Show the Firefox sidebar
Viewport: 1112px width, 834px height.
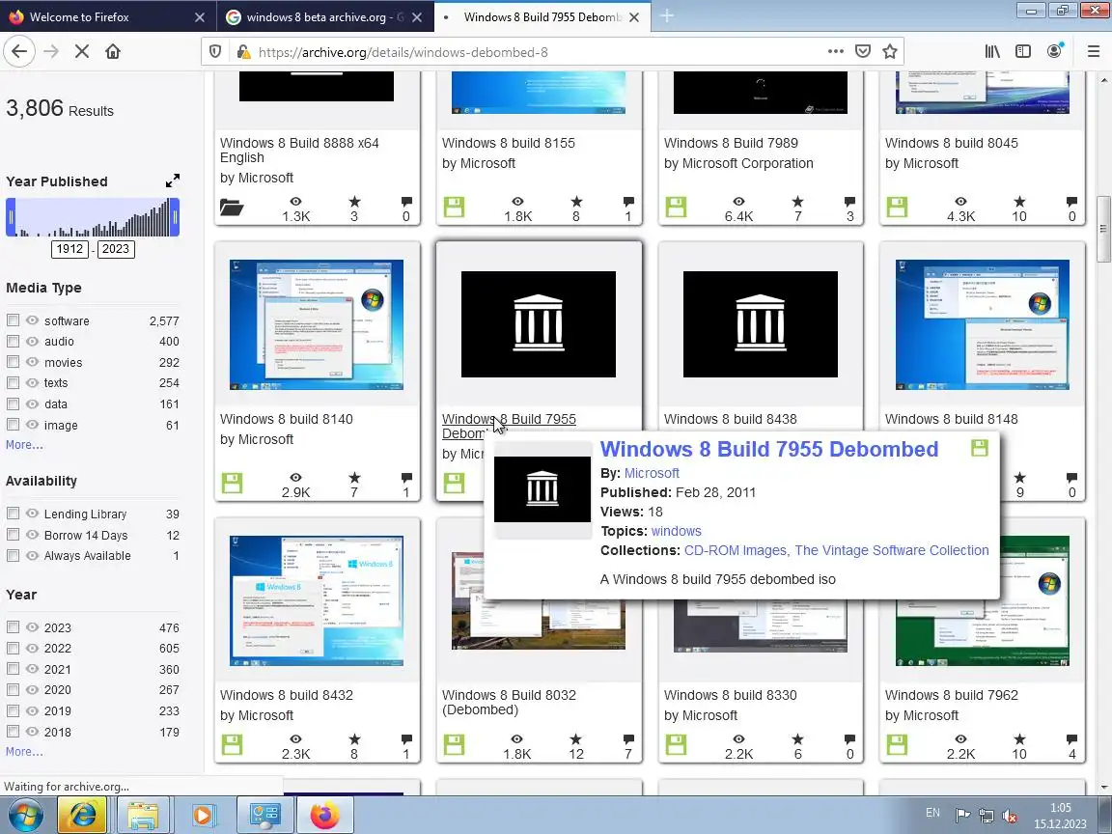point(1023,51)
